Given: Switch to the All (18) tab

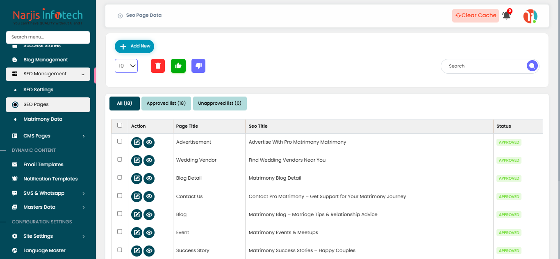Looking at the screenshot, I should click(x=125, y=104).
